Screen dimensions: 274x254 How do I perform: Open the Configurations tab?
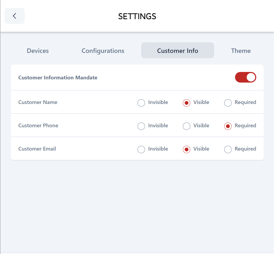pos(103,51)
